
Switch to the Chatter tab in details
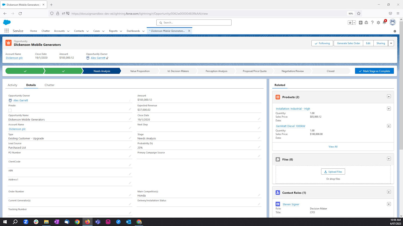(49, 85)
